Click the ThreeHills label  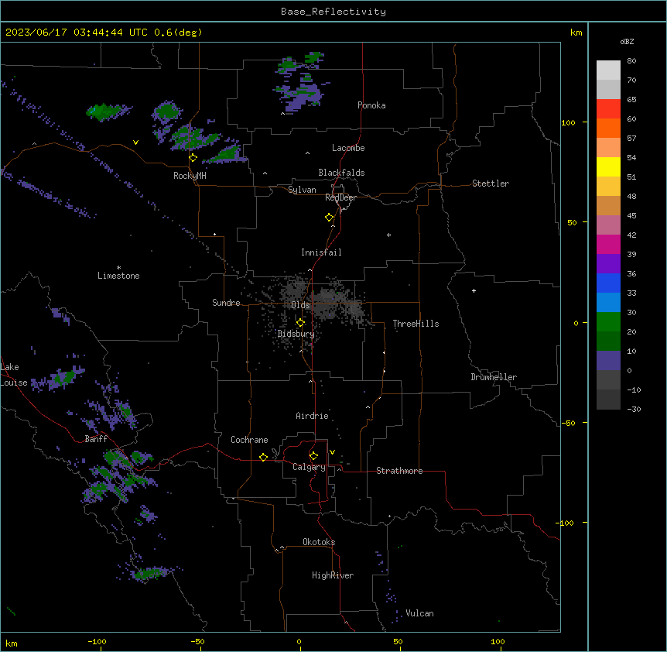tap(416, 324)
